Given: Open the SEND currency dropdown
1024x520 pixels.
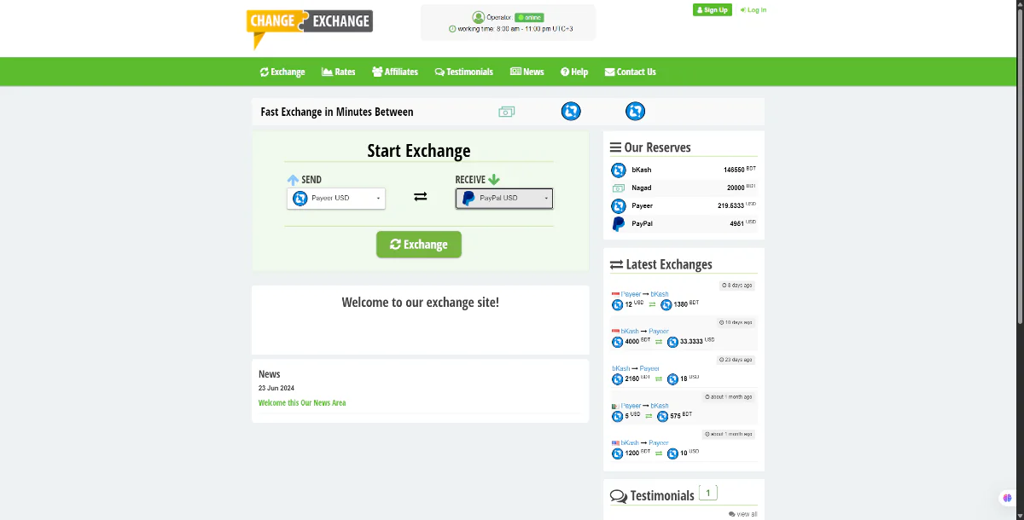Looking at the screenshot, I should coord(336,199).
